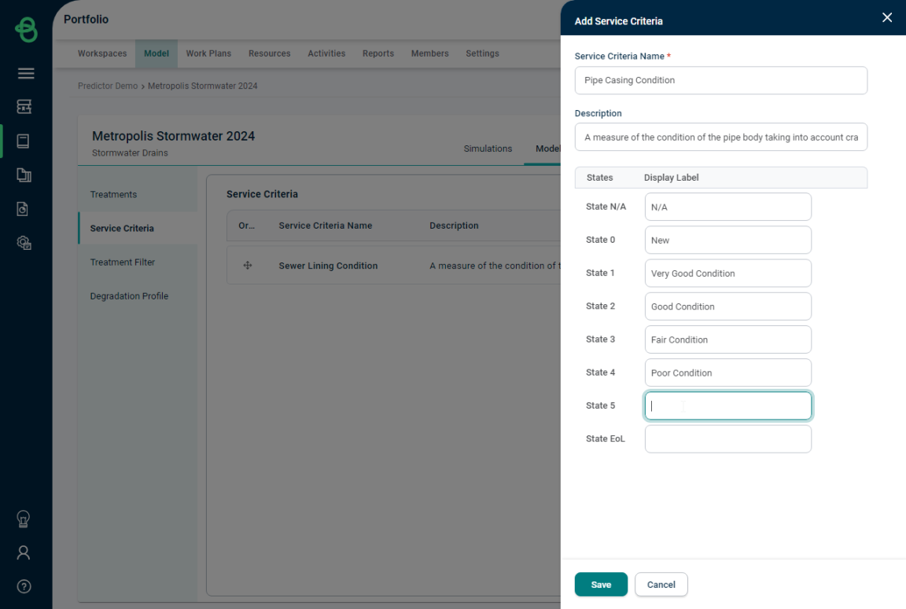Switch to the Workspaces tab
The image size is (906, 609).
[x=102, y=53]
